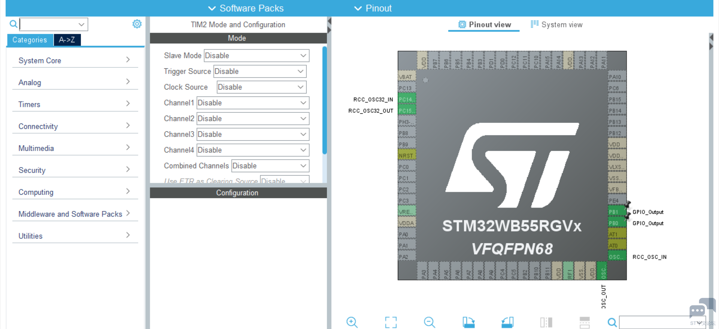Zoom in on the chip pinout
The width and height of the screenshot is (719, 329).
[x=352, y=322]
